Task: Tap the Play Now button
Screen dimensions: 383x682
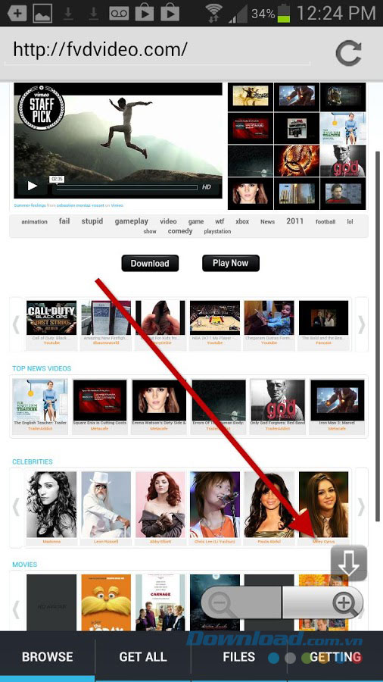Action: [231, 263]
